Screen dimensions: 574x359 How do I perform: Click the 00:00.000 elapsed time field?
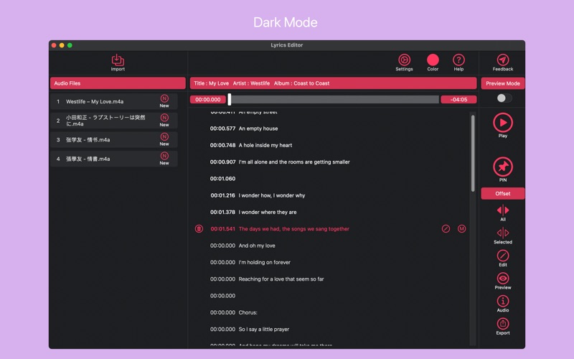pyautogui.click(x=207, y=100)
